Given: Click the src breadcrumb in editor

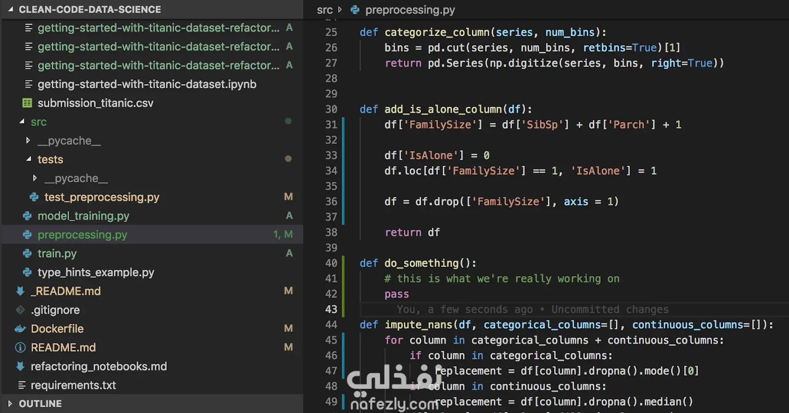Looking at the screenshot, I should tap(324, 10).
